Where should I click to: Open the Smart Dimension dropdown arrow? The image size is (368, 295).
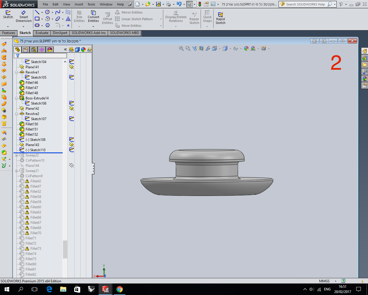coord(24,27)
